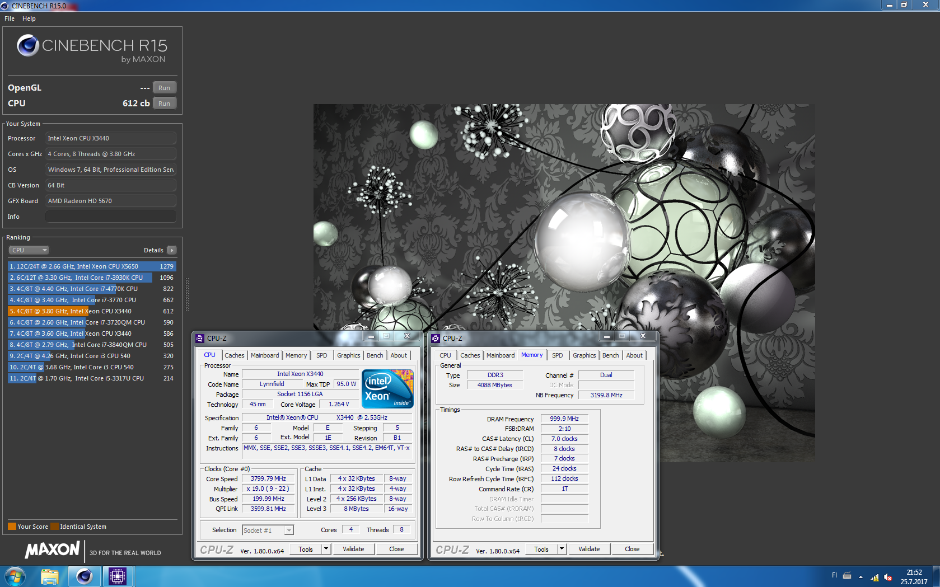Select ranking row Intel Core i7-4770K CPU
940x587 pixels.
tap(92, 289)
